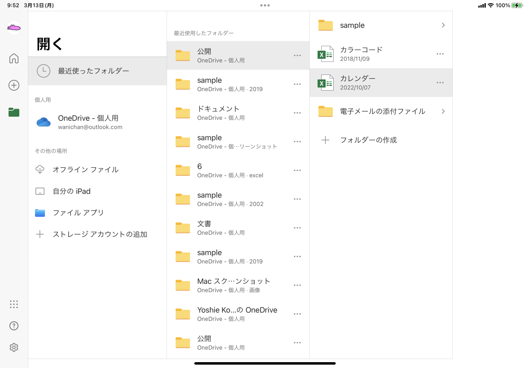Tap the three-dot multitasking control at top
This screenshot has height=368, width=530.
click(265, 5)
